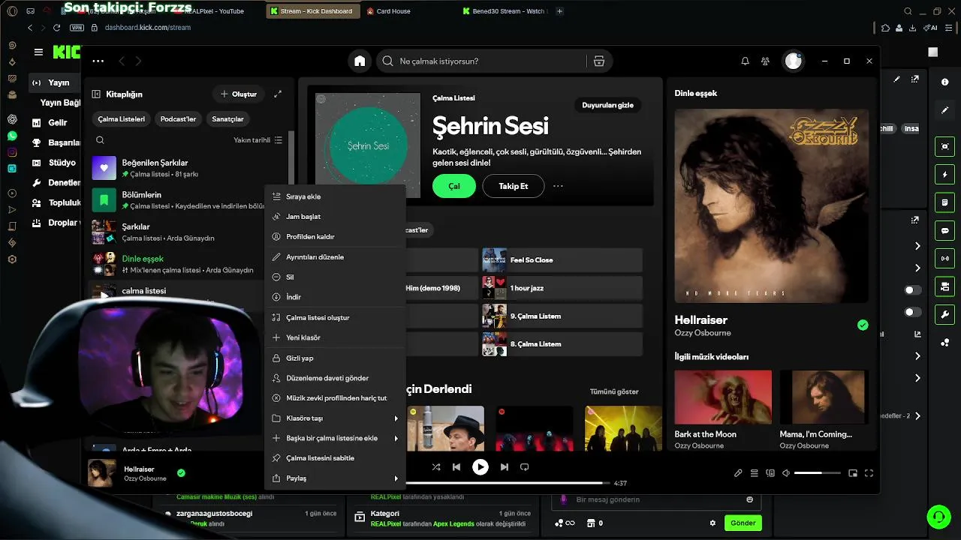Expand the Kick panel chevron next to hedefler
The height and width of the screenshot is (540, 961).
(x=917, y=415)
